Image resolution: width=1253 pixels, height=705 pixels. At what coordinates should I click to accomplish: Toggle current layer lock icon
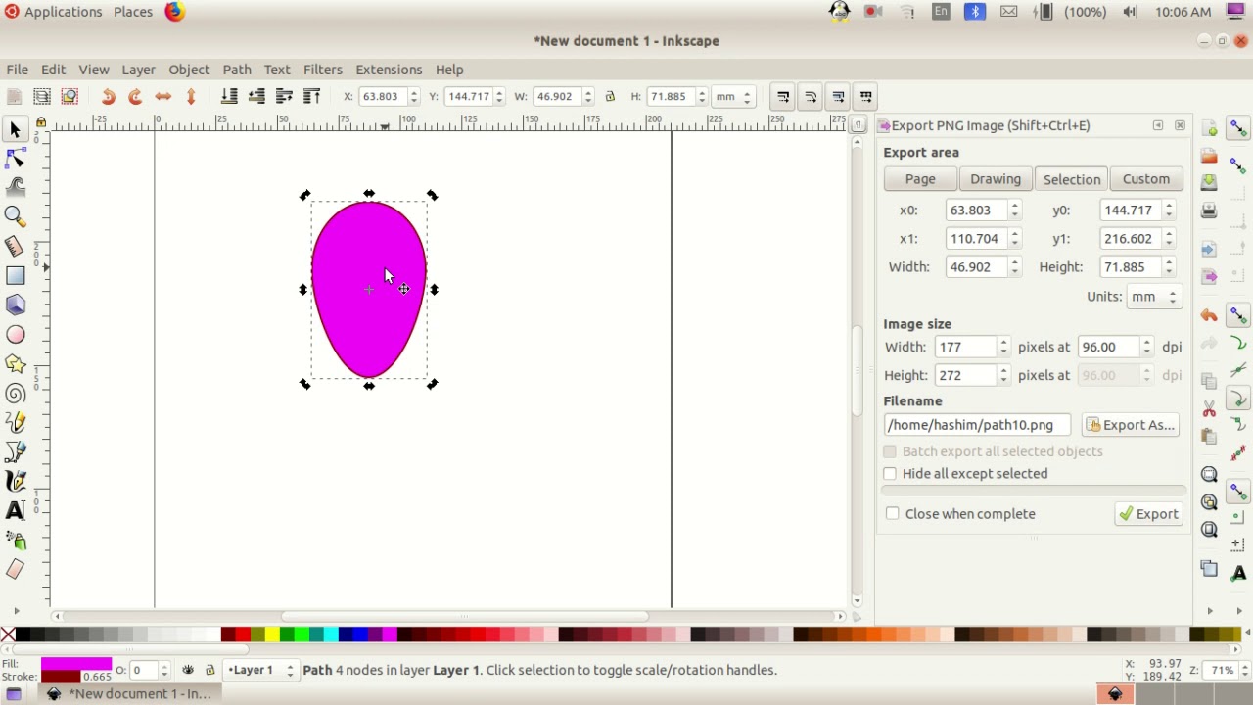coord(209,671)
